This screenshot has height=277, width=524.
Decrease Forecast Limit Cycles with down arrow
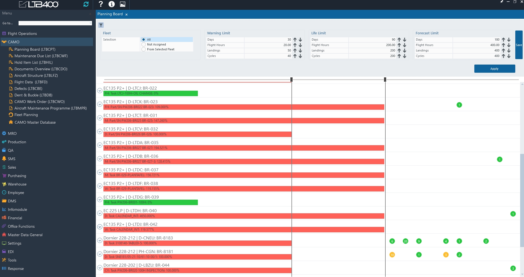(509, 56)
